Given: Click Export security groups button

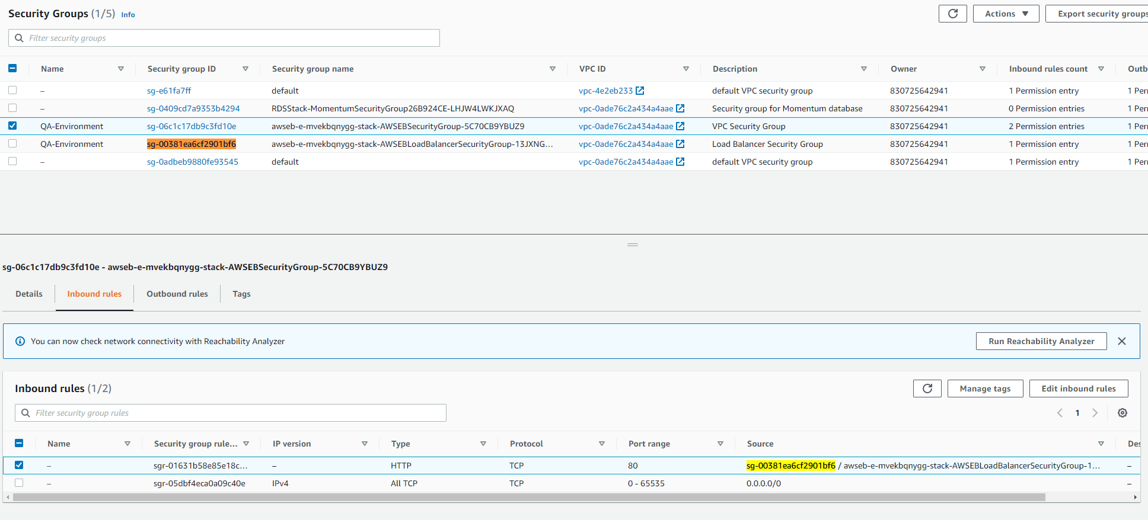Looking at the screenshot, I should [x=1096, y=14].
